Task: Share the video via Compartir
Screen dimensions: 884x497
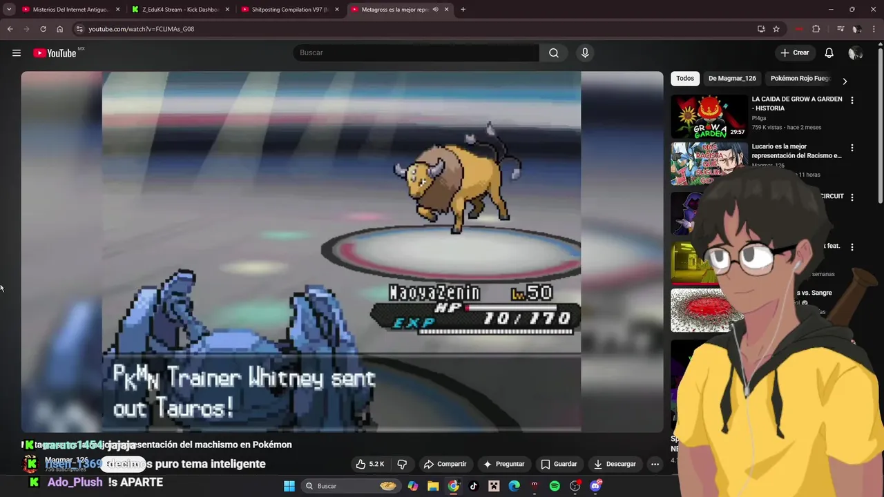Action: (445, 464)
